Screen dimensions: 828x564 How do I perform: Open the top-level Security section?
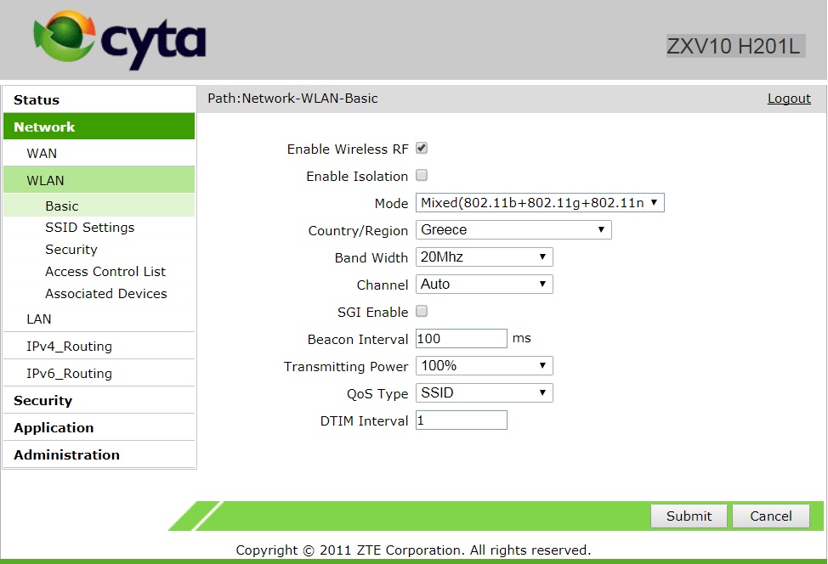99,400
